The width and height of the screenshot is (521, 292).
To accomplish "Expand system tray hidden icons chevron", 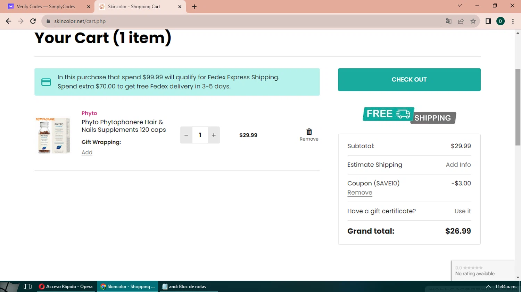I will point(488,286).
